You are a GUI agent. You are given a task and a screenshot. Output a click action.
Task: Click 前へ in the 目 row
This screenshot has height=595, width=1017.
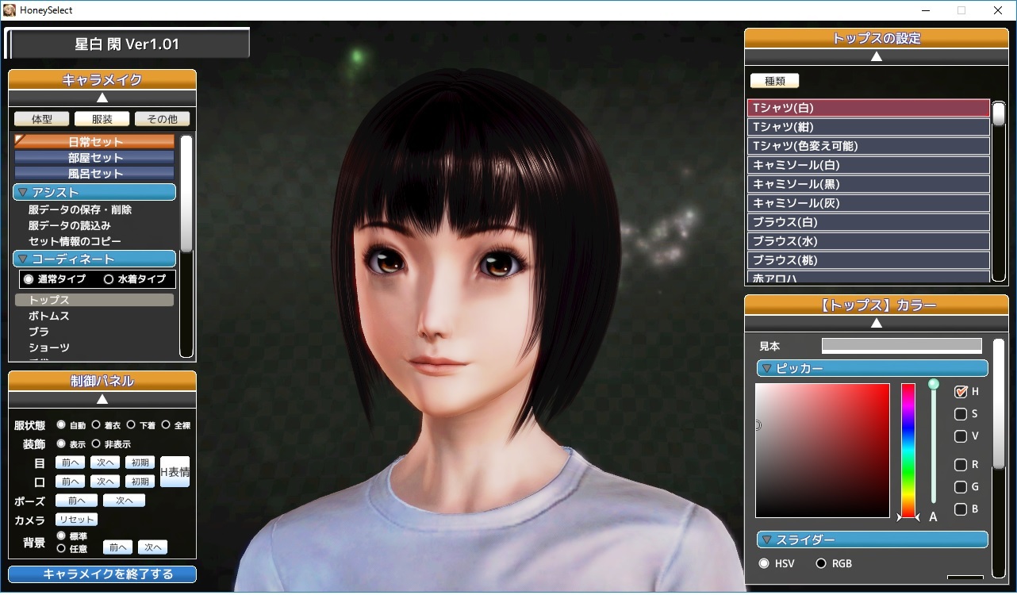[x=70, y=463]
